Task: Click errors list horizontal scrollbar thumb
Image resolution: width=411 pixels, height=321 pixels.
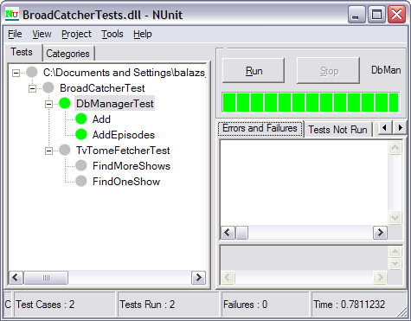Action: pyautogui.click(x=241, y=233)
